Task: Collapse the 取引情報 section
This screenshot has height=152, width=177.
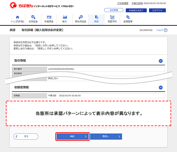Action: 161,61
